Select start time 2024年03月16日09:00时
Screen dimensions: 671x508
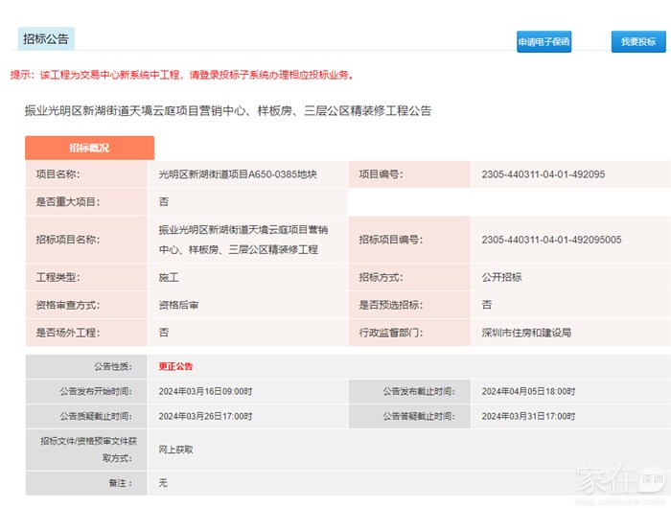205,391
